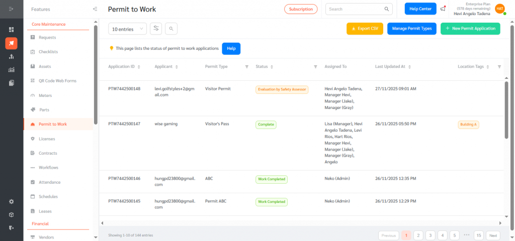Viewport: 515px width, 241px height.
Task: Click the horizontal table scrollbar
Action: [301, 223]
